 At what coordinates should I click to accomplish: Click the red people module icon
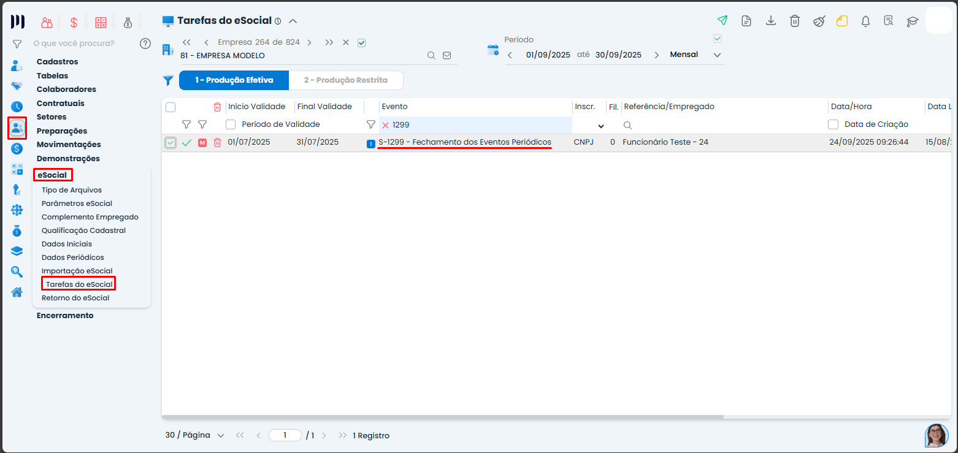(x=47, y=23)
